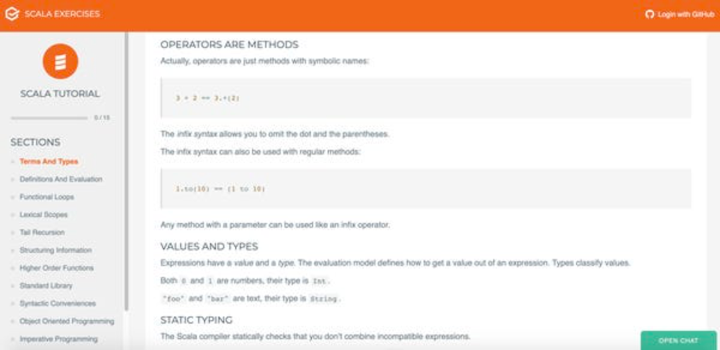Click the orange Scala Tutorial badge icon

pos(60,61)
